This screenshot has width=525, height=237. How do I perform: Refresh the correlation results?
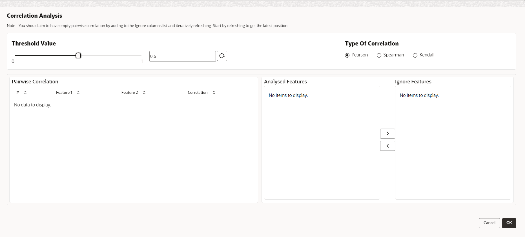point(222,56)
